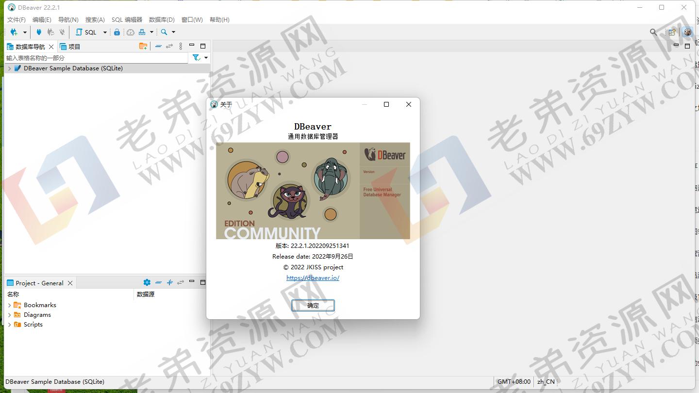Click the table name filter input field
Viewport: 699px width, 393px height.
pos(92,57)
